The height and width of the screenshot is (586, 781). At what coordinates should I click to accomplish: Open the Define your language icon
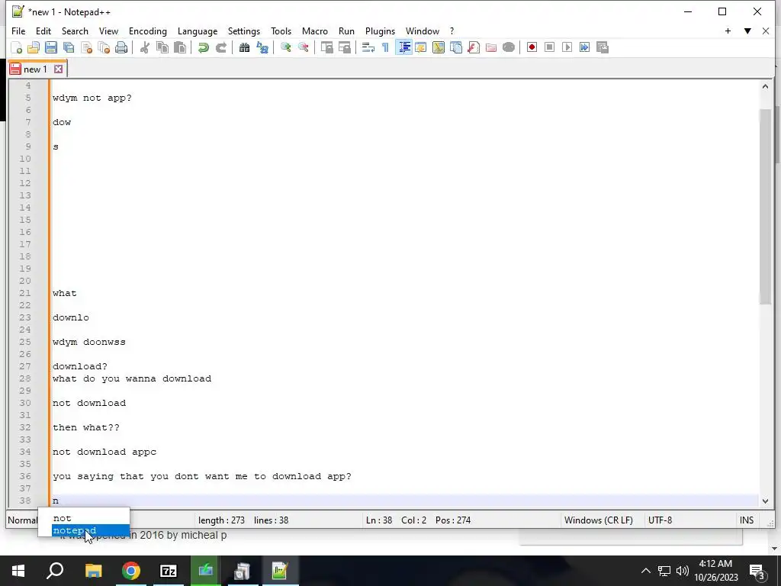[x=421, y=47]
